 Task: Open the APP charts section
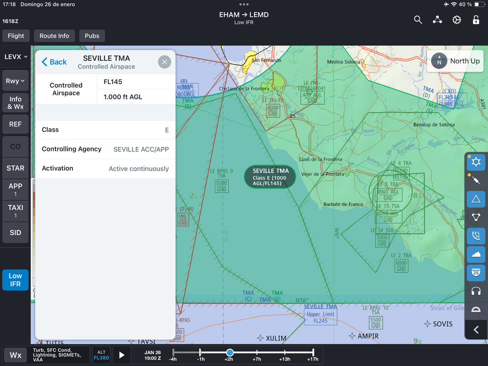(15, 189)
